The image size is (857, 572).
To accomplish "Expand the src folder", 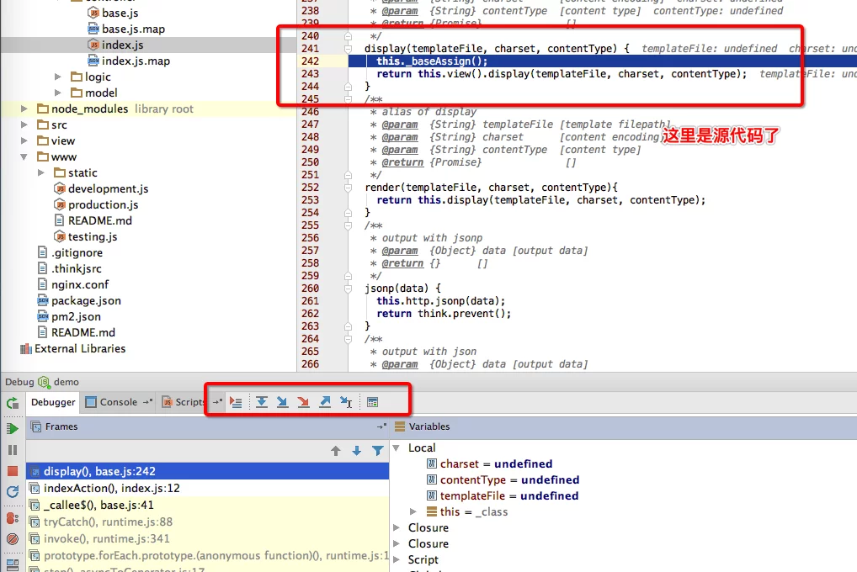I will tap(24, 125).
